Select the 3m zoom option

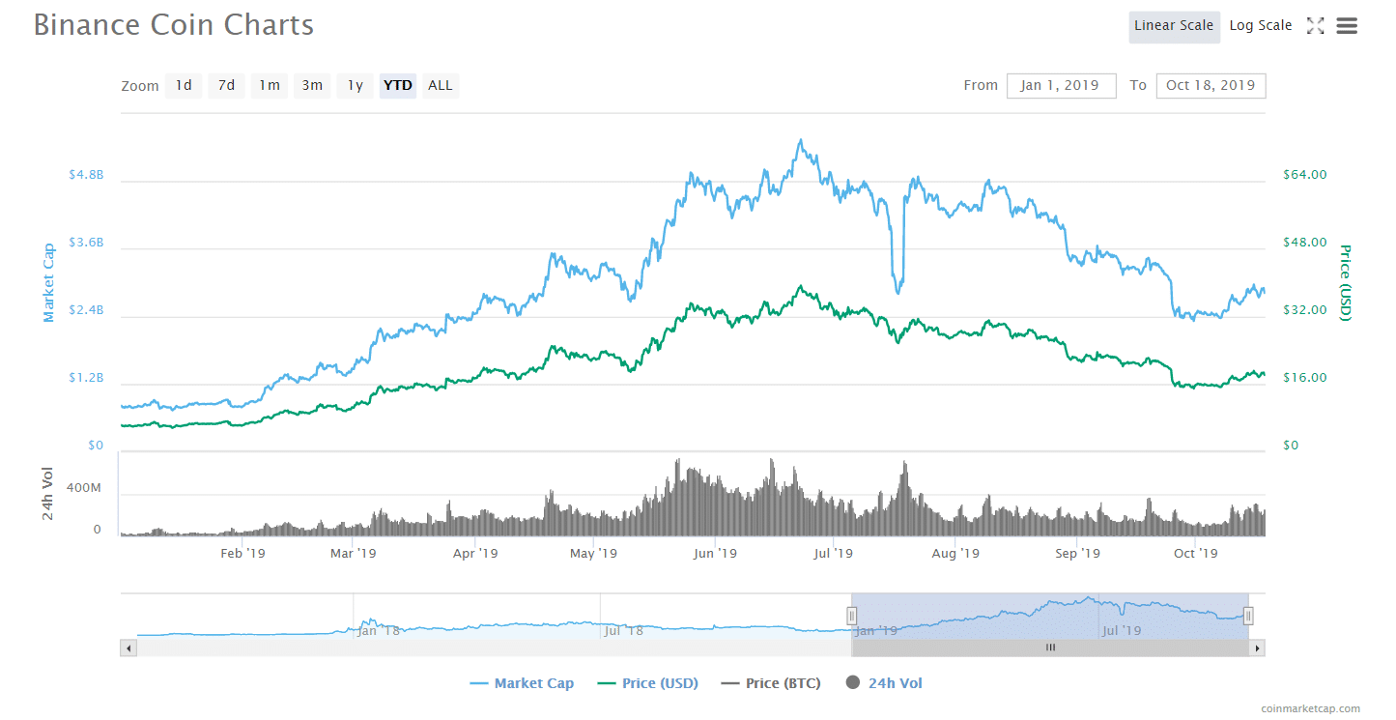pos(312,86)
